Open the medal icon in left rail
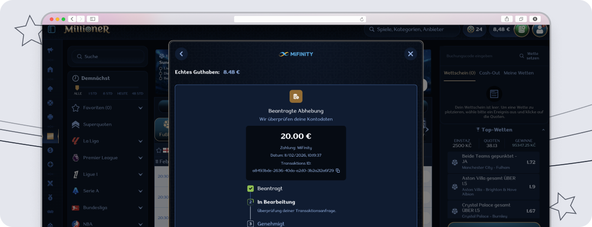Viewport: 592px width, 227px height. click(x=50, y=197)
